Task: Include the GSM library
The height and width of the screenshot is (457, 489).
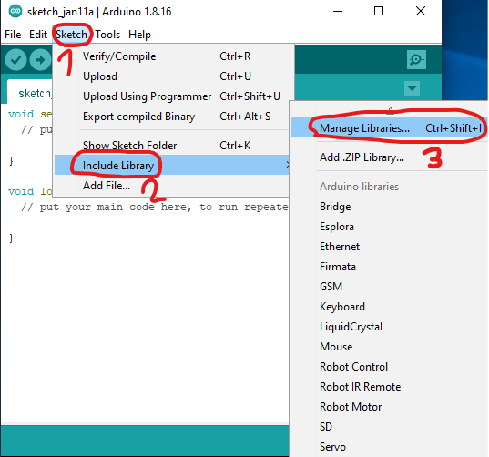Action: [x=389, y=286]
